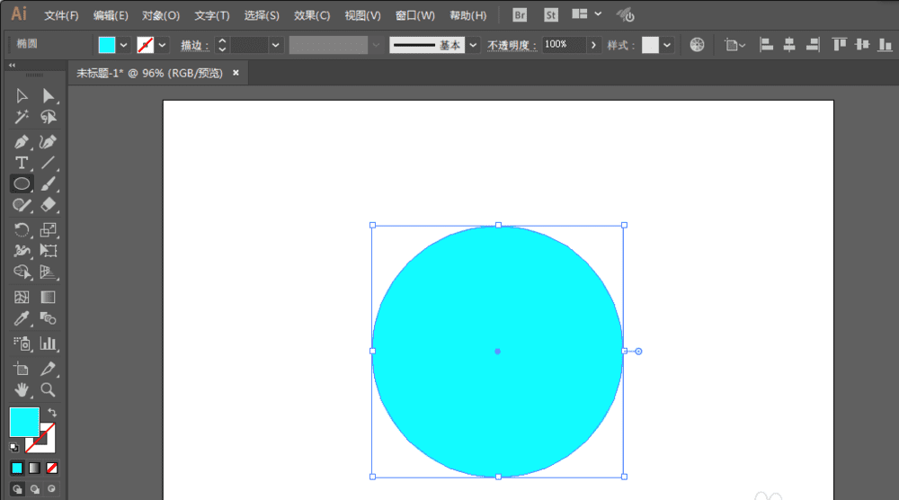This screenshot has height=500, width=899.
Task: Select the Magic Wand tool
Action: (22, 117)
